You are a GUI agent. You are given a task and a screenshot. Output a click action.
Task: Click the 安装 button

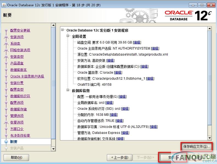[x=172, y=157]
